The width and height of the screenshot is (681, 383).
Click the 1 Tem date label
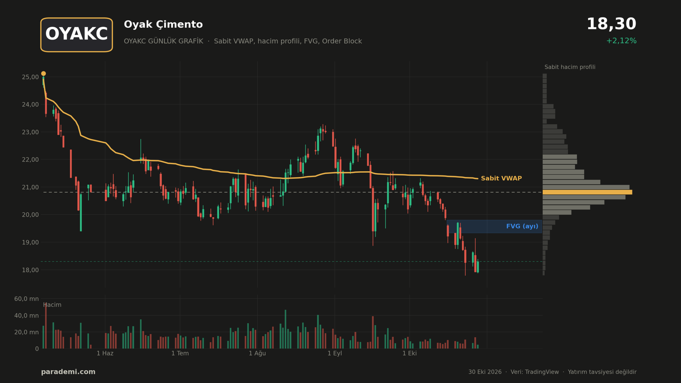click(x=180, y=353)
